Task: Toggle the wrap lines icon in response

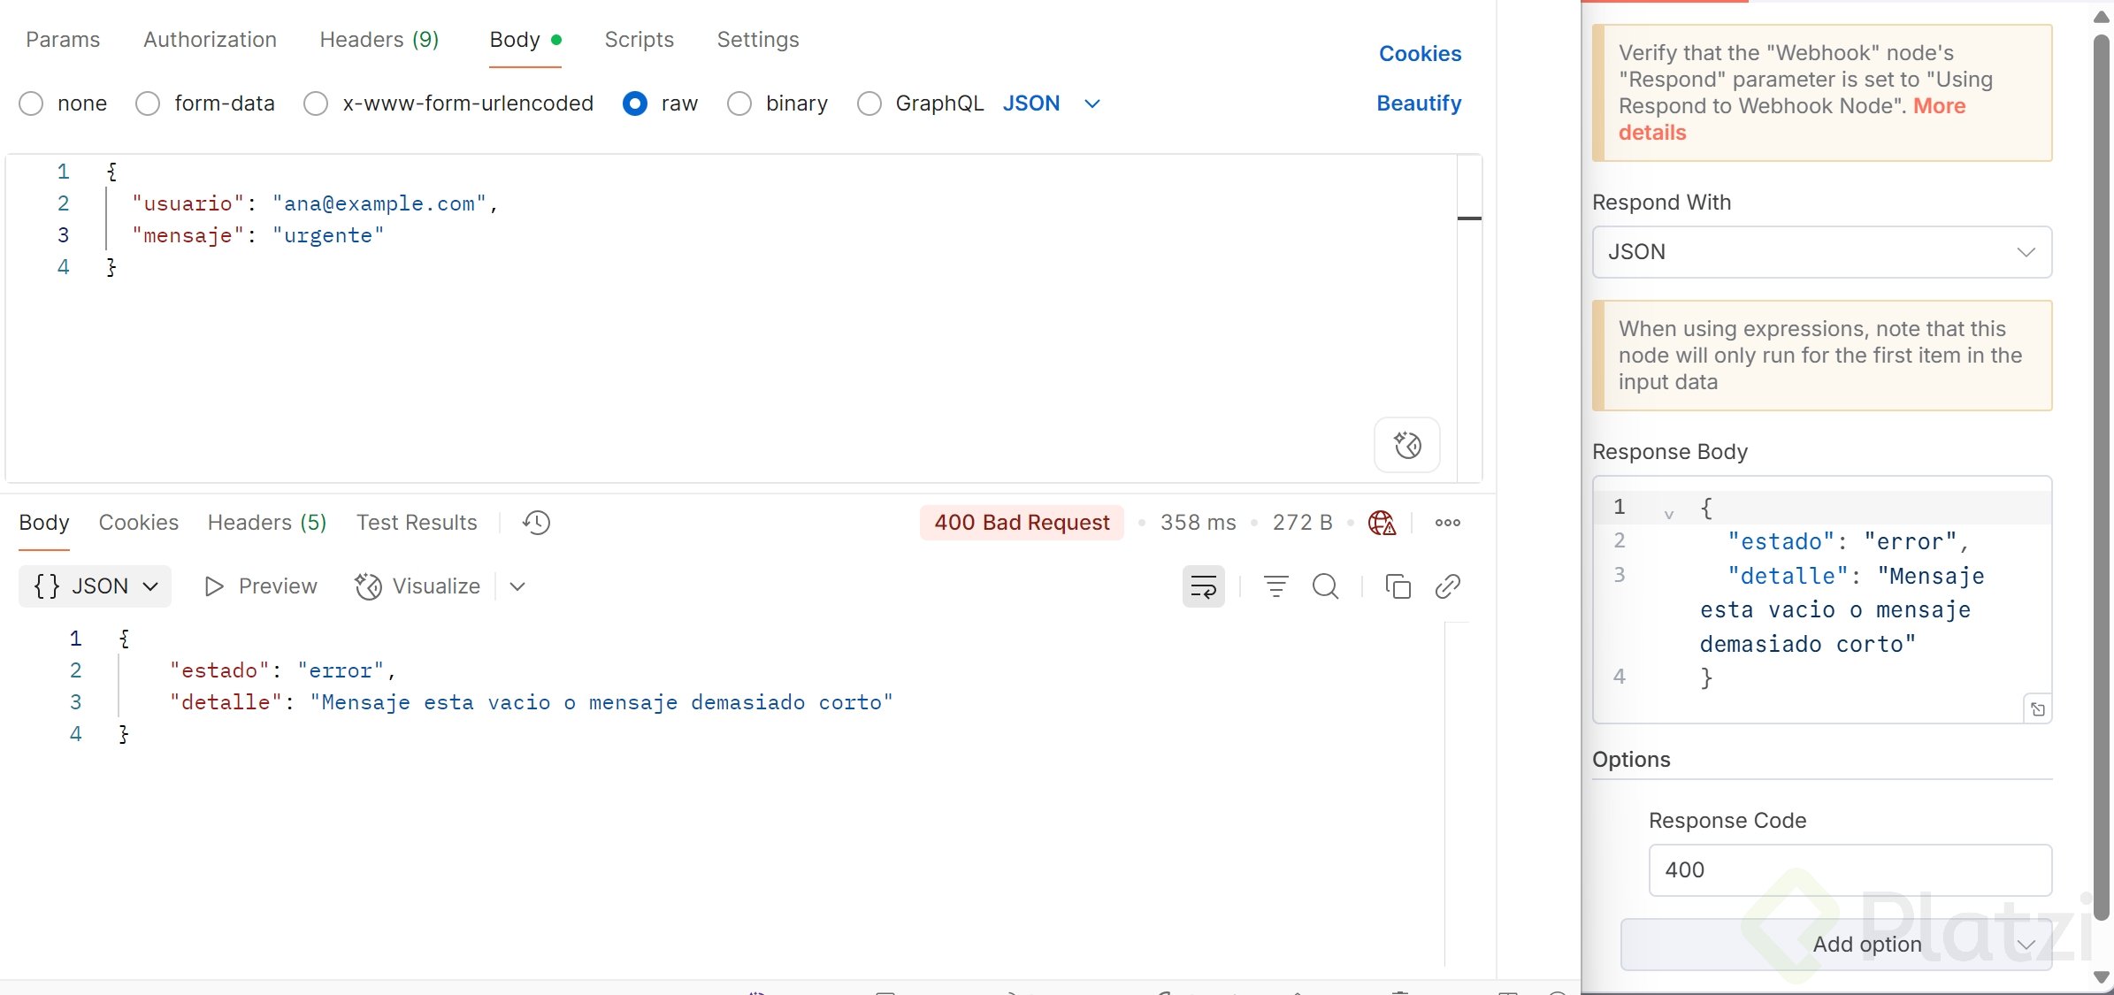Action: (x=1203, y=586)
